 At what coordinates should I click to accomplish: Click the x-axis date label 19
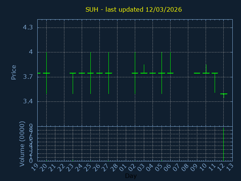tap(35, 167)
